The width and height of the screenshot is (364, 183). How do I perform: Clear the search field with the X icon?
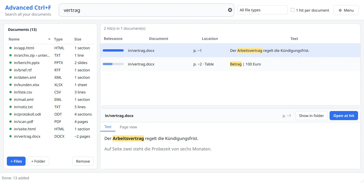coord(230,10)
